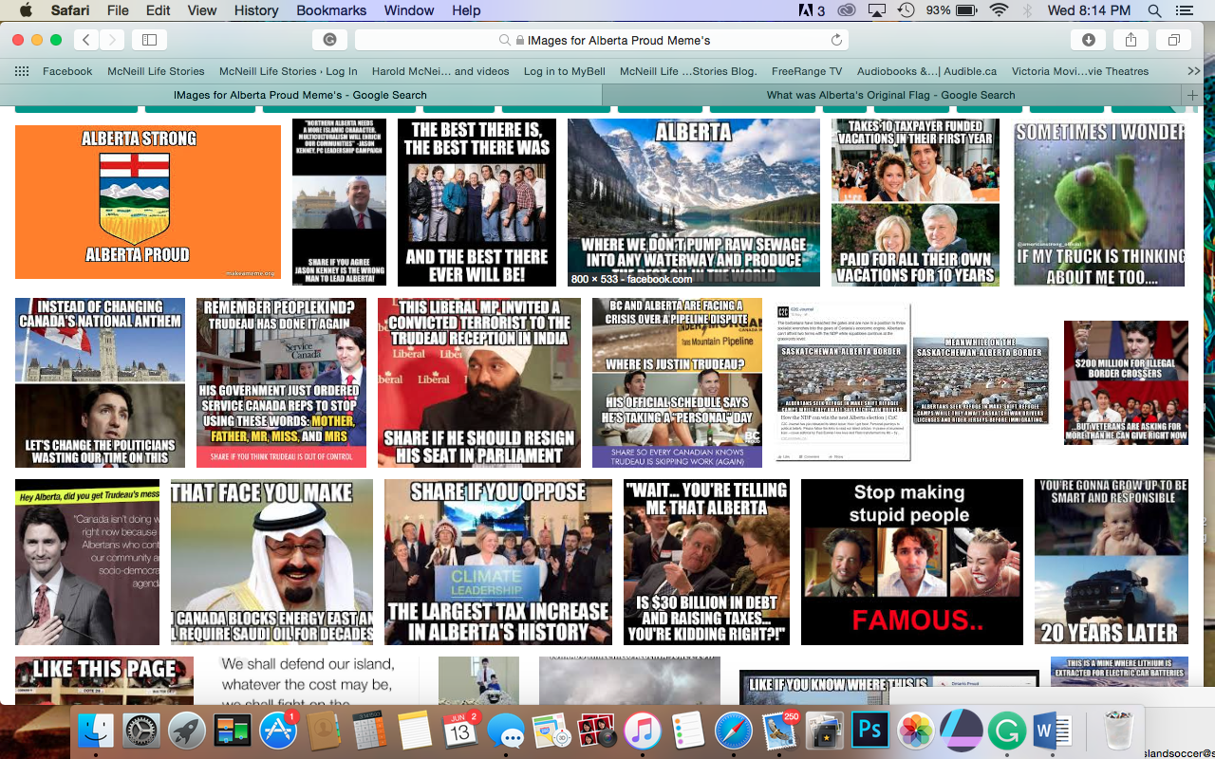Open the McNeill Life Stories bookmark
The image size is (1215, 759).
[156, 71]
